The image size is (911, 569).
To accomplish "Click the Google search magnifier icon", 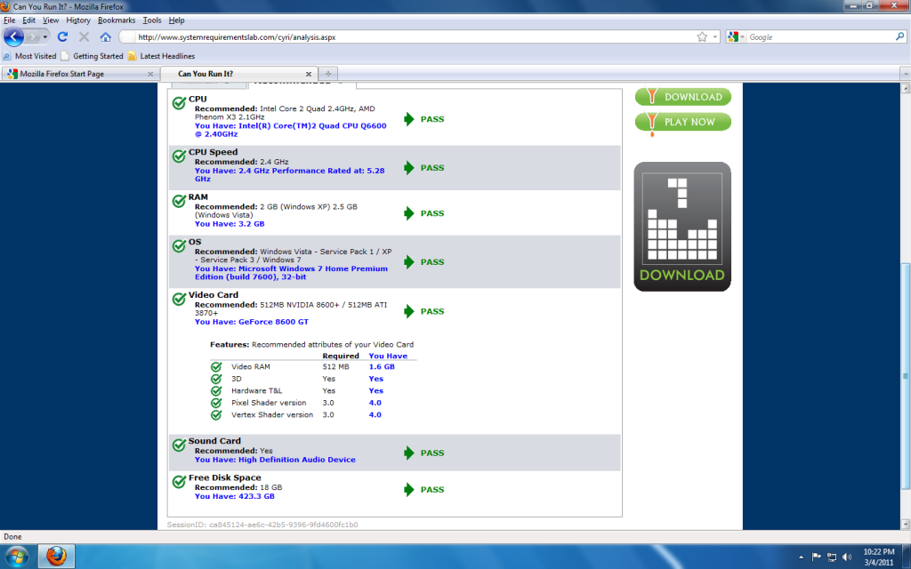I will (900, 36).
